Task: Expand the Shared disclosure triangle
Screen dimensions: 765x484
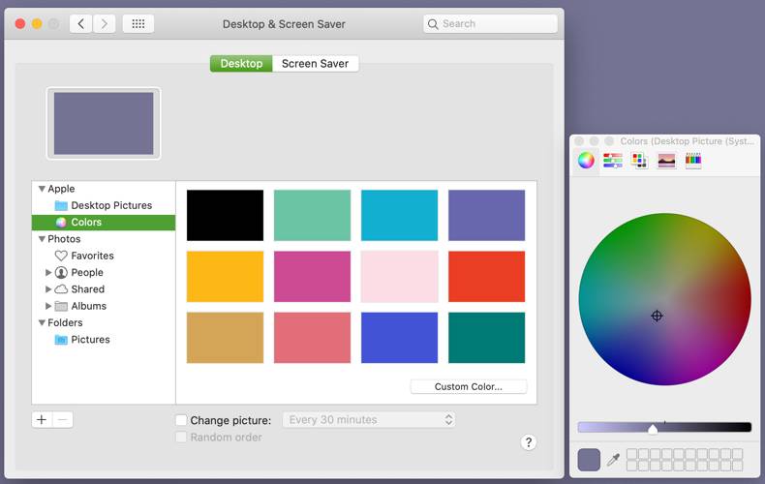Action: 48,288
